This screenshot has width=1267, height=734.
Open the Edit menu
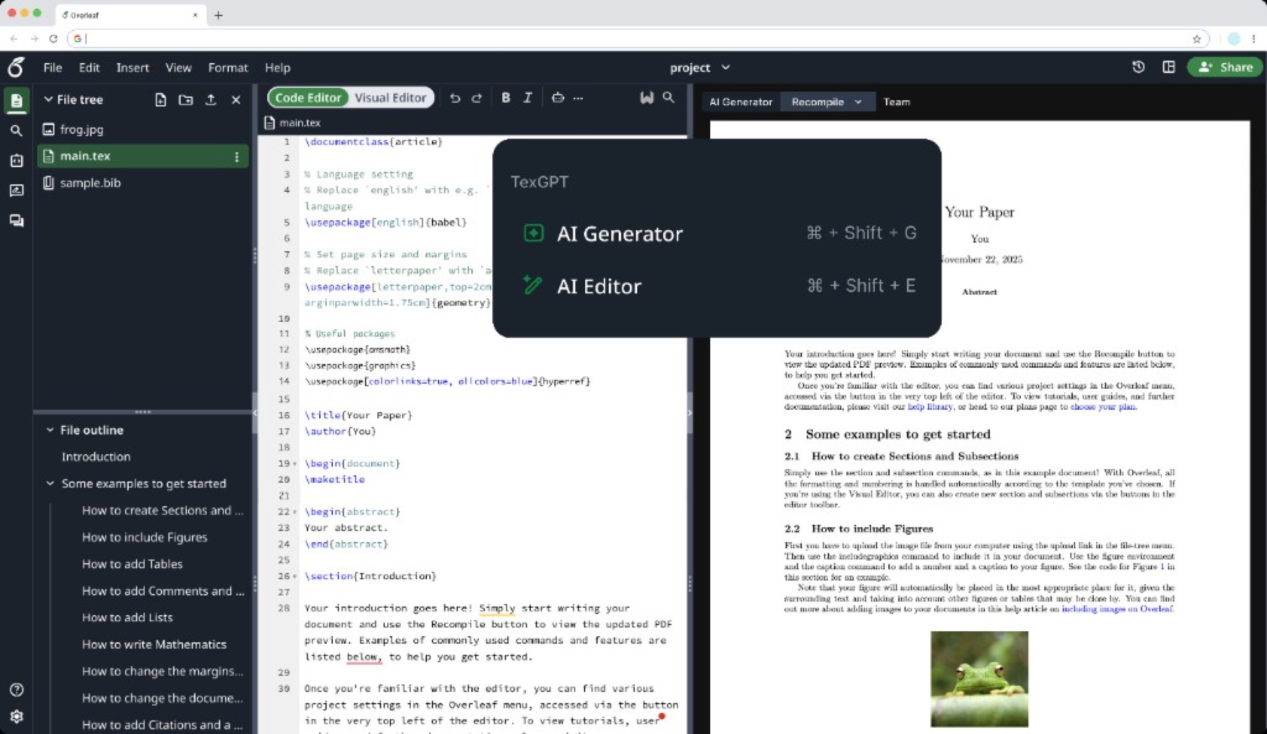point(89,67)
